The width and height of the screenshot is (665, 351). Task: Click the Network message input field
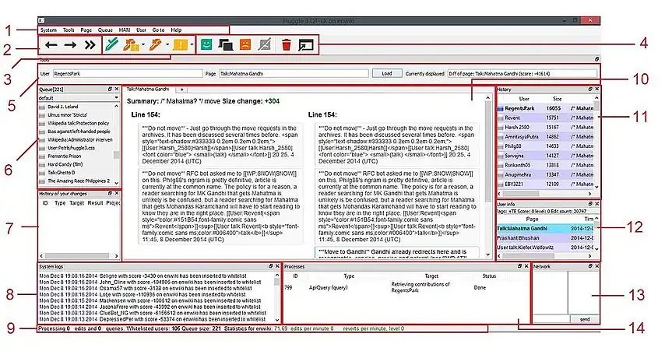(x=551, y=319)
